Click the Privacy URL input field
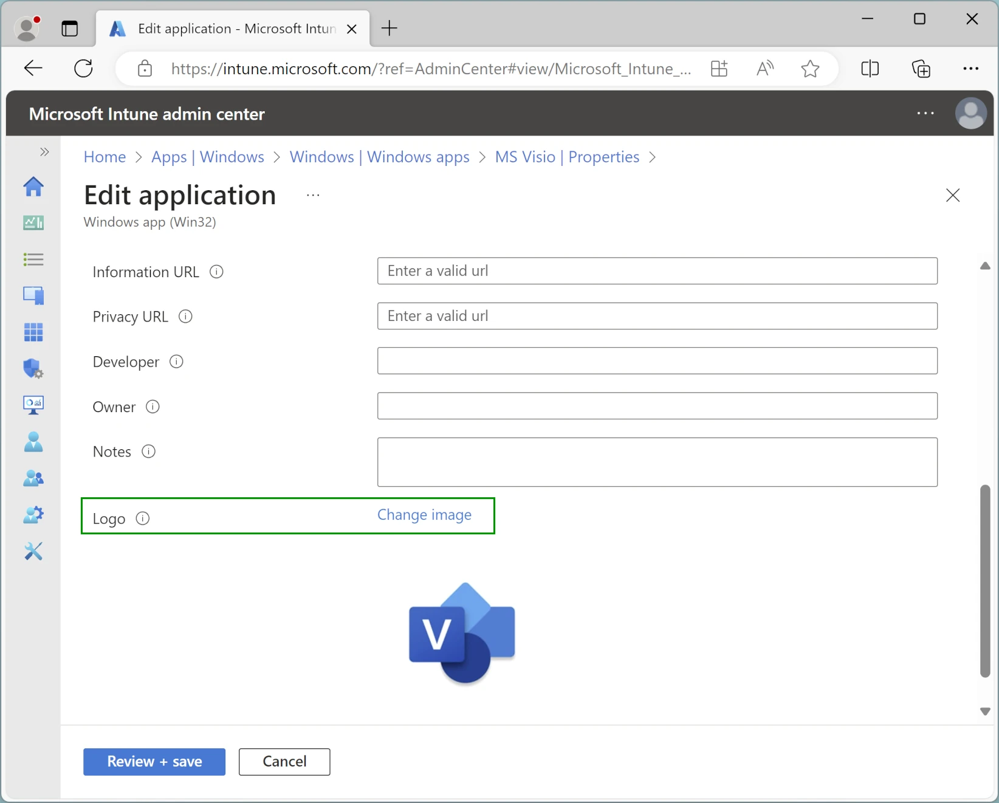Image resolution: width=999 pixels, height=803 pixels. pyautogui.click(x=657, y=315)
